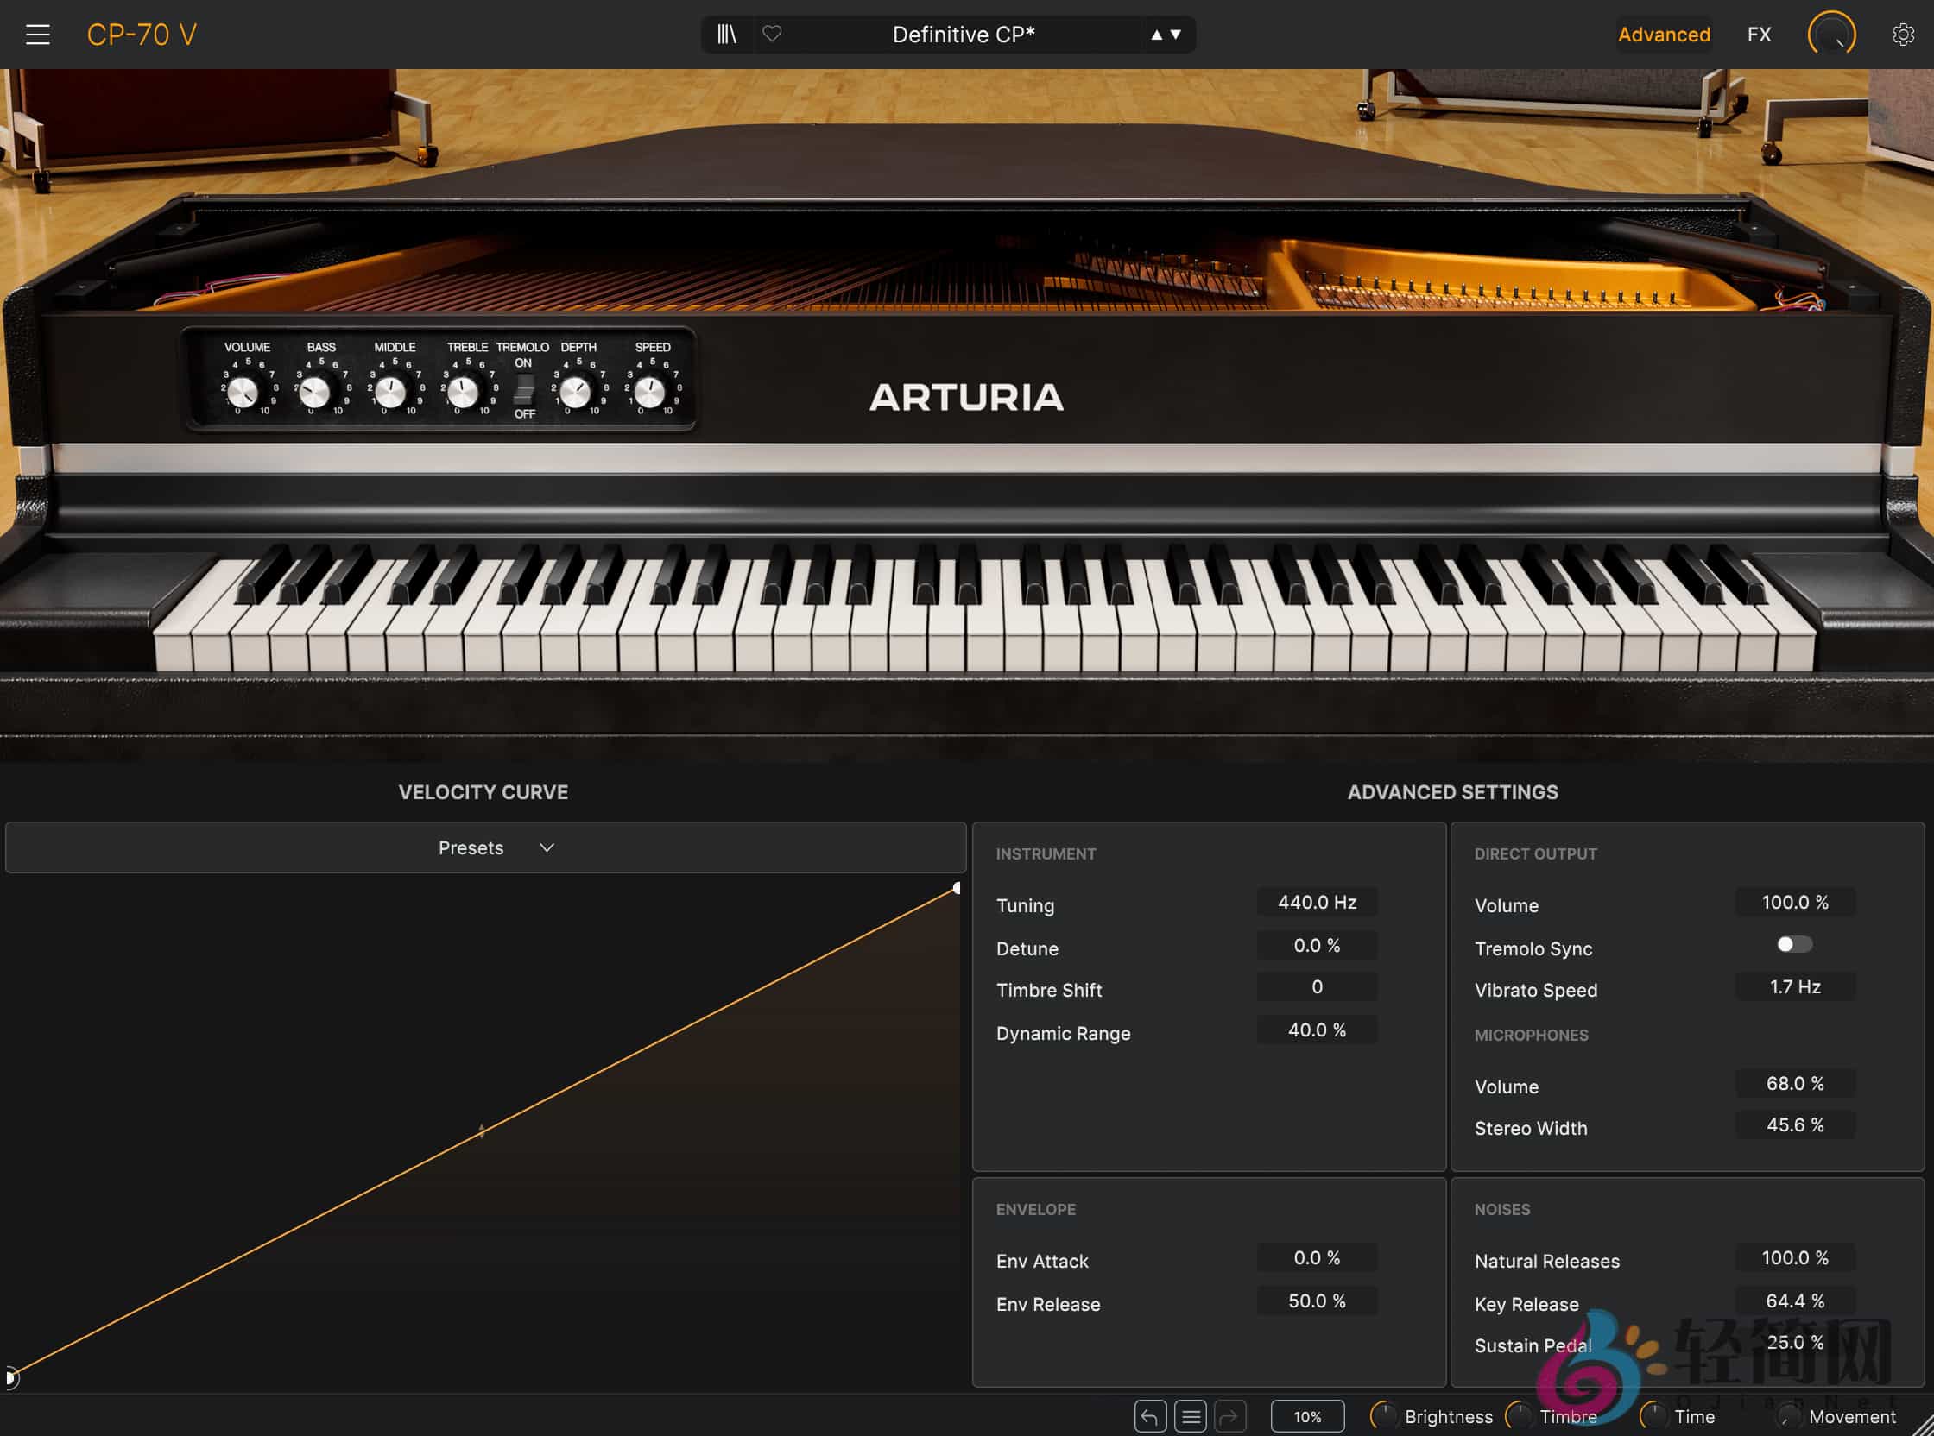Enable the Tremolo Sync toggle
Viewport: 1934px width, 1436px height.
pyautogui.click(x=1793, y=944)
